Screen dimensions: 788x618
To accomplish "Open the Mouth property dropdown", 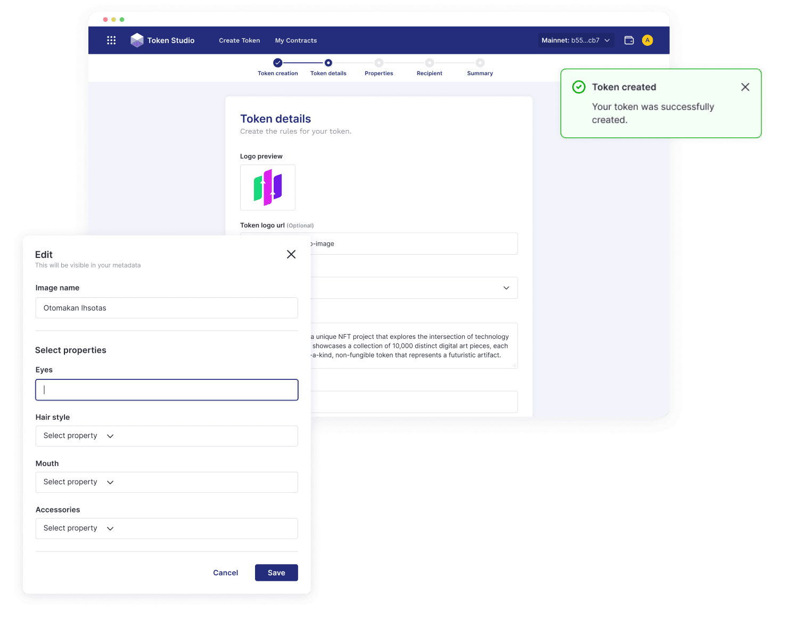I will 167,482.
